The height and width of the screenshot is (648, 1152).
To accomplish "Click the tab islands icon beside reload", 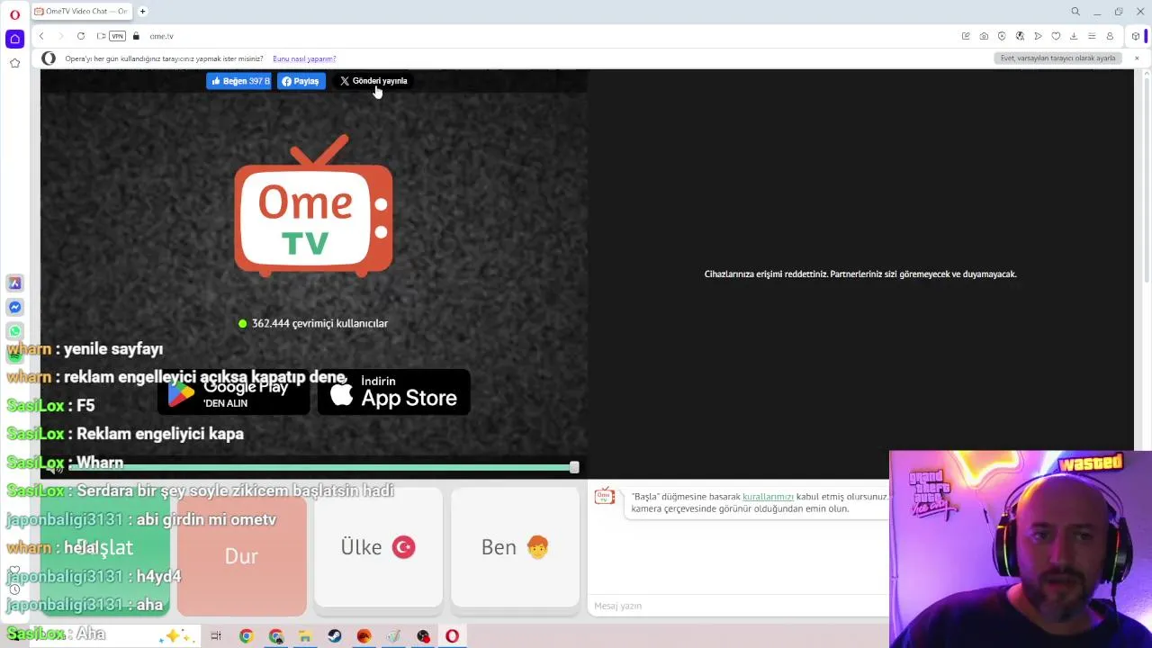I will tap(101, 36).
